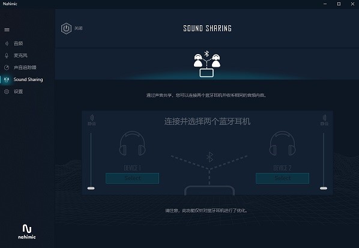Mute Device 2 via right speaker icon
The image size is (359, 248).
324,120
